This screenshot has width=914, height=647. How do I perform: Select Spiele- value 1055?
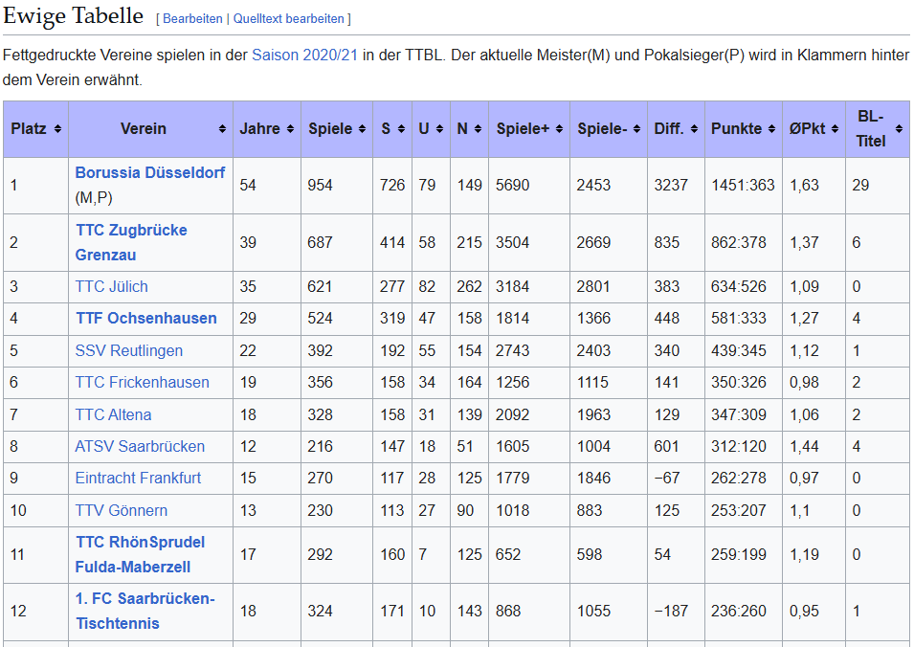click(593, 611)
